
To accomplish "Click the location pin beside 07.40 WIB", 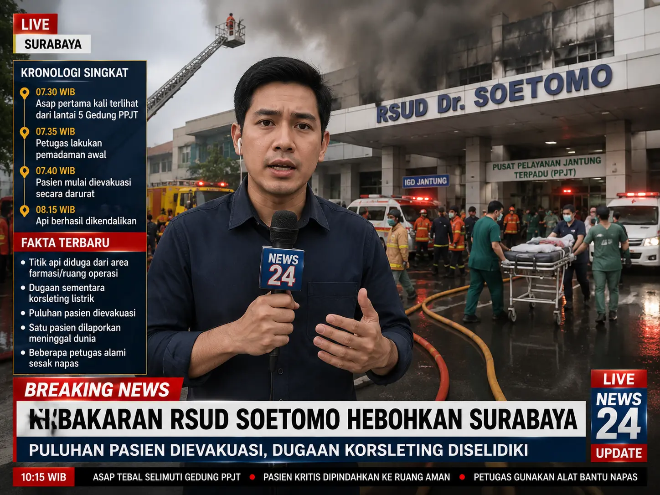I will coord(25,172).
